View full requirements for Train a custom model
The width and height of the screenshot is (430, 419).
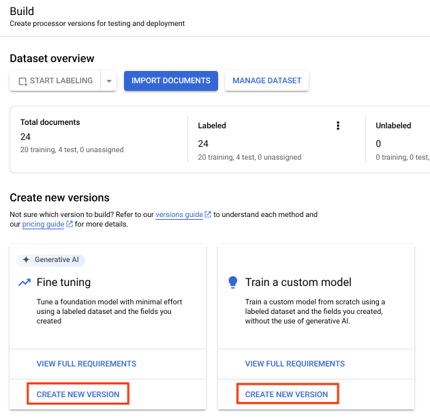pyautogui.click(x=295, y=364)
